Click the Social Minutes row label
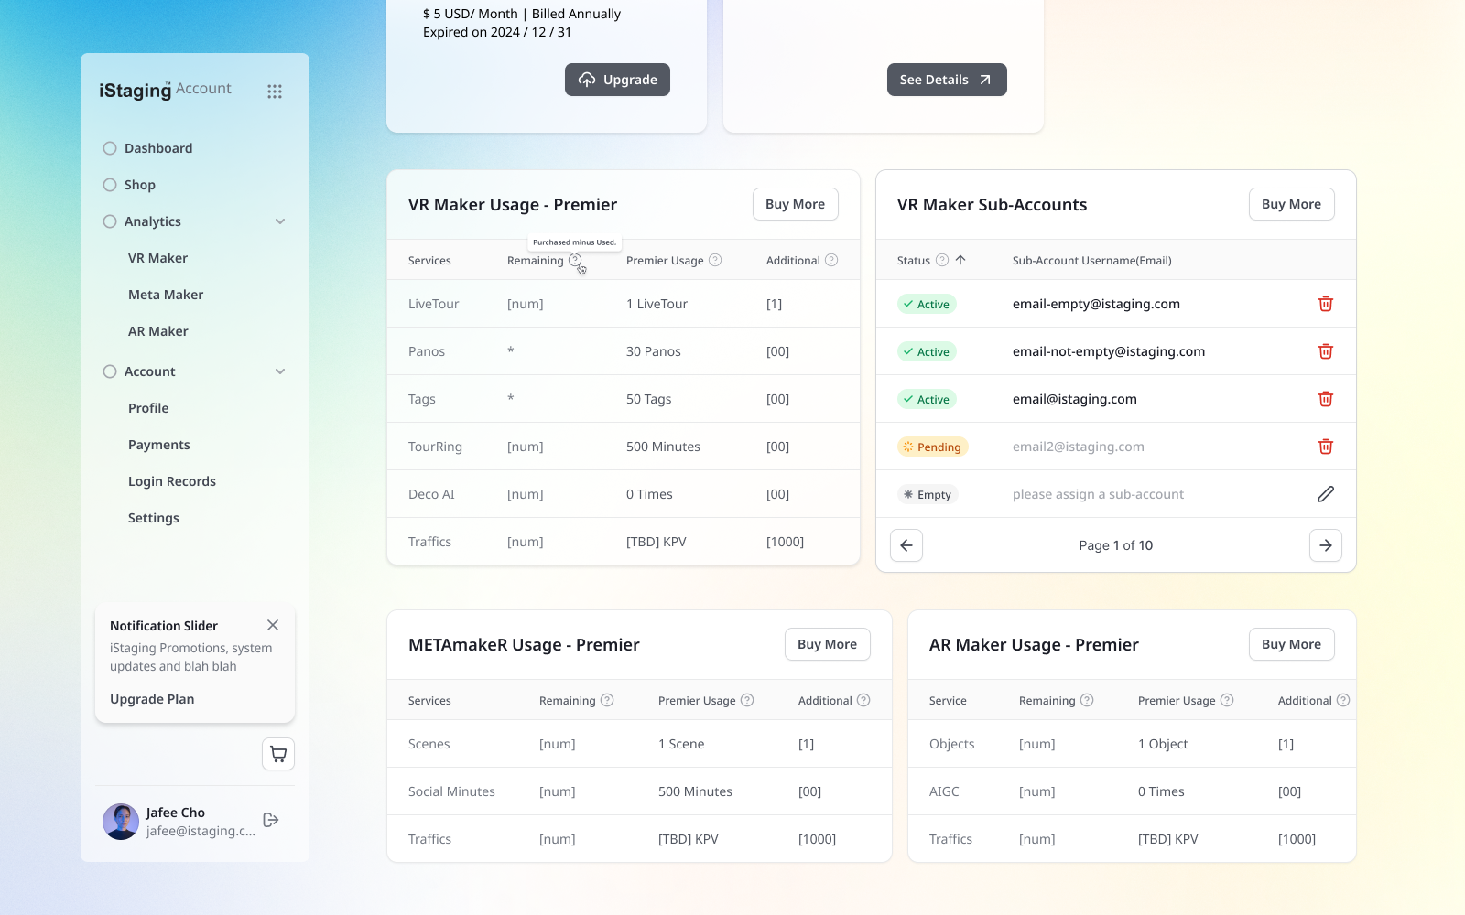Viewport: 1465px width, 915px height. [451, 791]
